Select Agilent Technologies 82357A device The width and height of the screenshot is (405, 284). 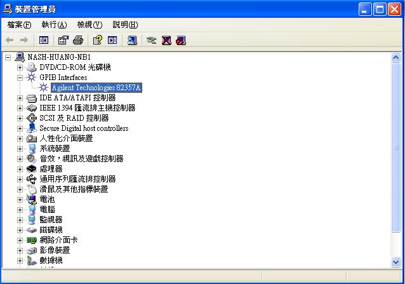[x=96, y=88]
